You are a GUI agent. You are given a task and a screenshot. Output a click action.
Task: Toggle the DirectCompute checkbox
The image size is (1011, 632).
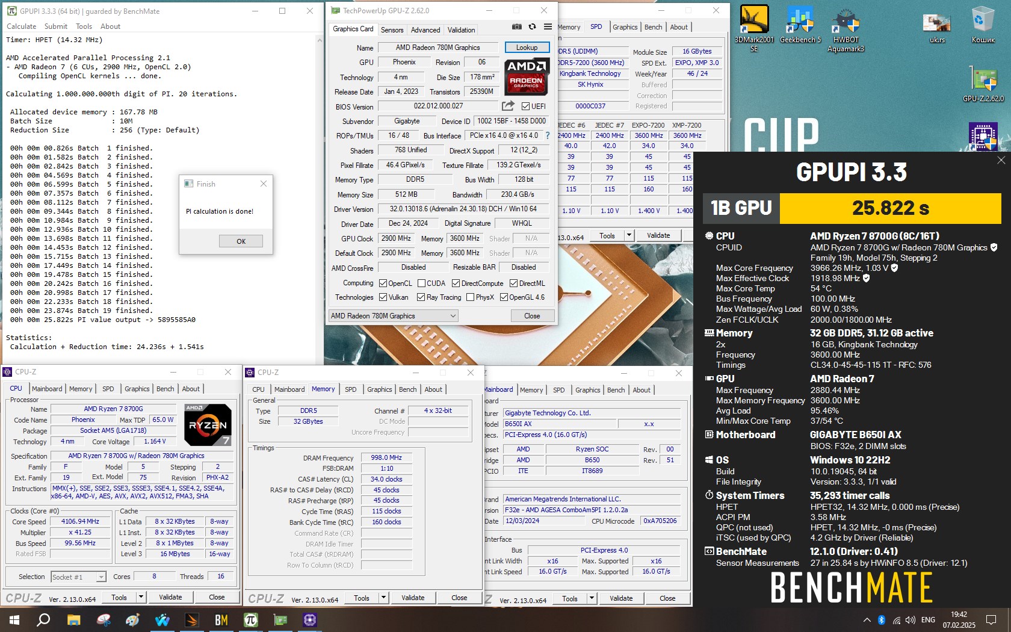coord(456,283)
